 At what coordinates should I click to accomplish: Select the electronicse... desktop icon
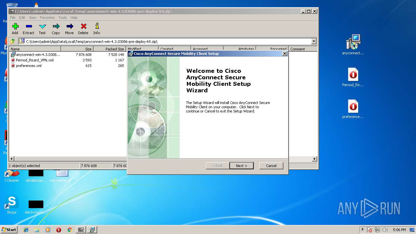coord(36,207)
